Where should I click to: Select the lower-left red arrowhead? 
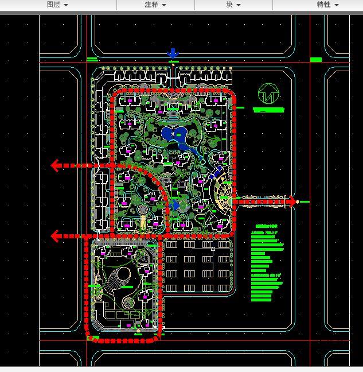pyautogui.click(x=57, y=235)
